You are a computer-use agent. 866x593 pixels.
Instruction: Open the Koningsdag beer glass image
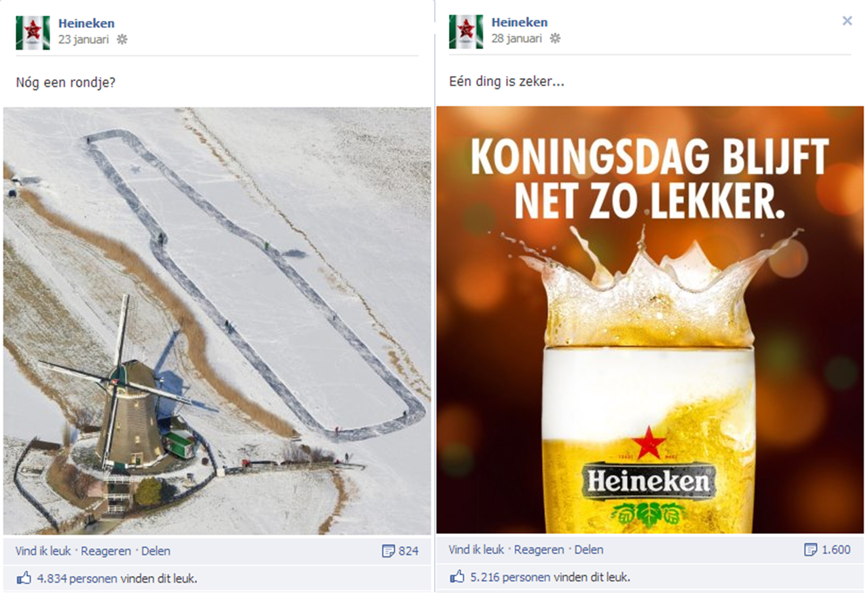[650, 319]
